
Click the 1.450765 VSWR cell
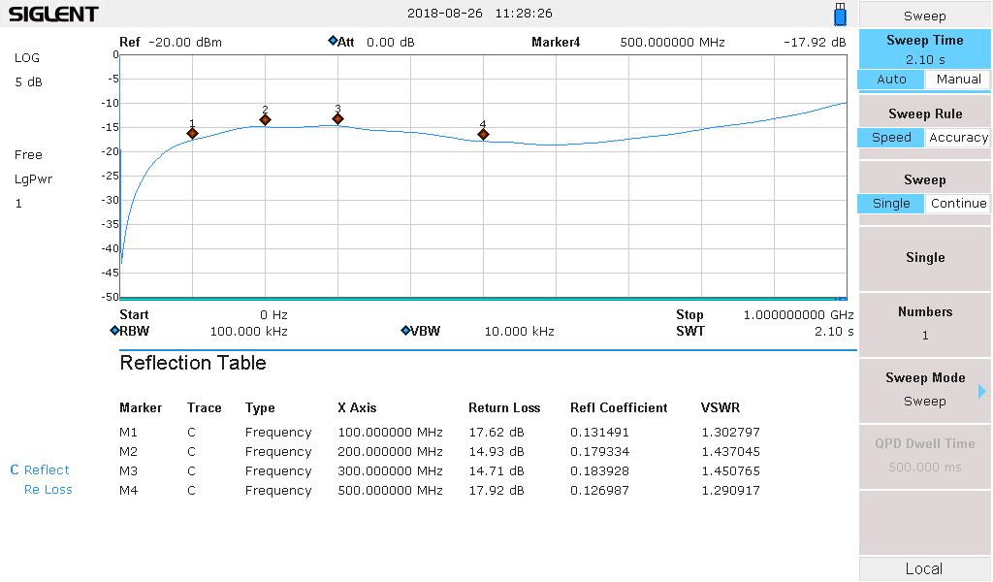click(730, 471)
